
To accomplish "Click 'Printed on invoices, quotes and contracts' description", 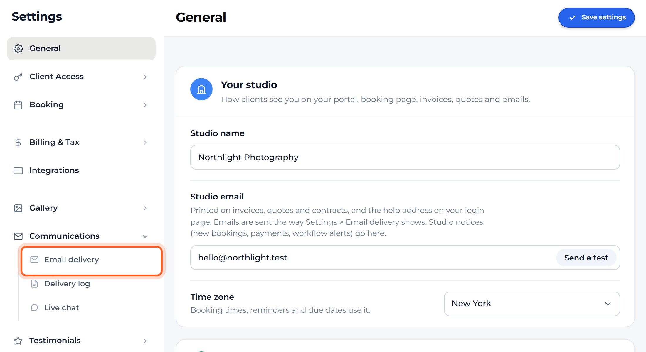I will pyautogui.click(x=337, y=222).
